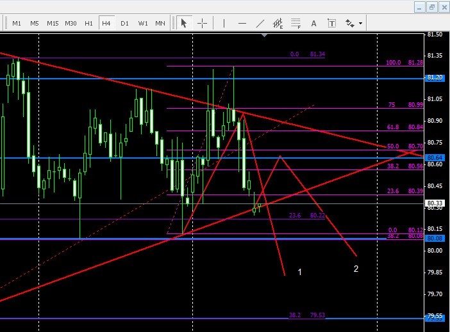Switch chart to M15 timeframe

point(53,23)
